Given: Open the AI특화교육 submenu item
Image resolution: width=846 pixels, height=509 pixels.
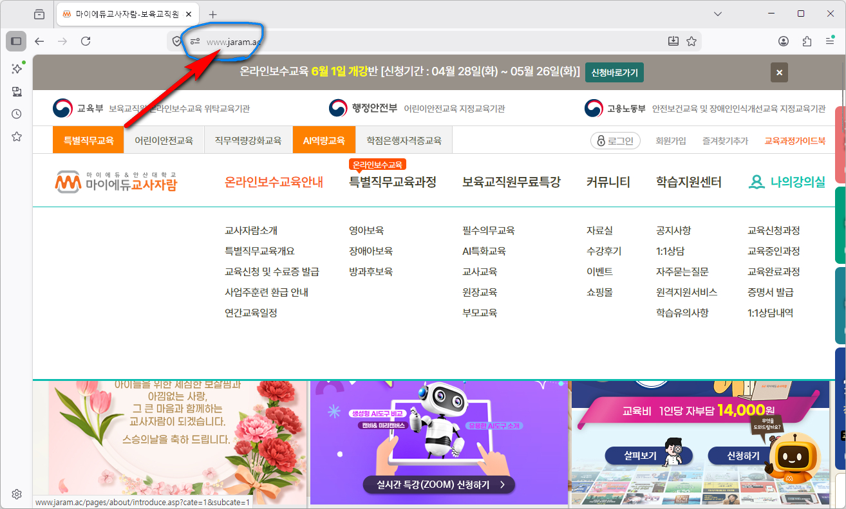Looking at the screenshot, I should click(484, 251).
